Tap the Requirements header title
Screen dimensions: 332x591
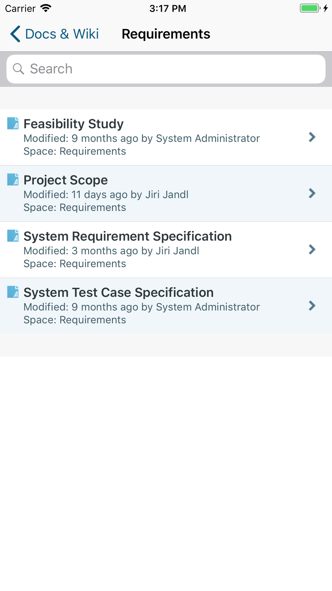[x=166, y=34]
